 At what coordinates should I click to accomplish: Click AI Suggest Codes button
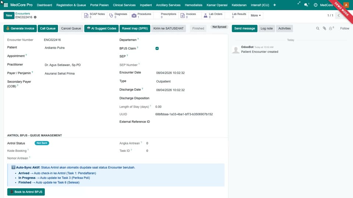coord(101,28)
